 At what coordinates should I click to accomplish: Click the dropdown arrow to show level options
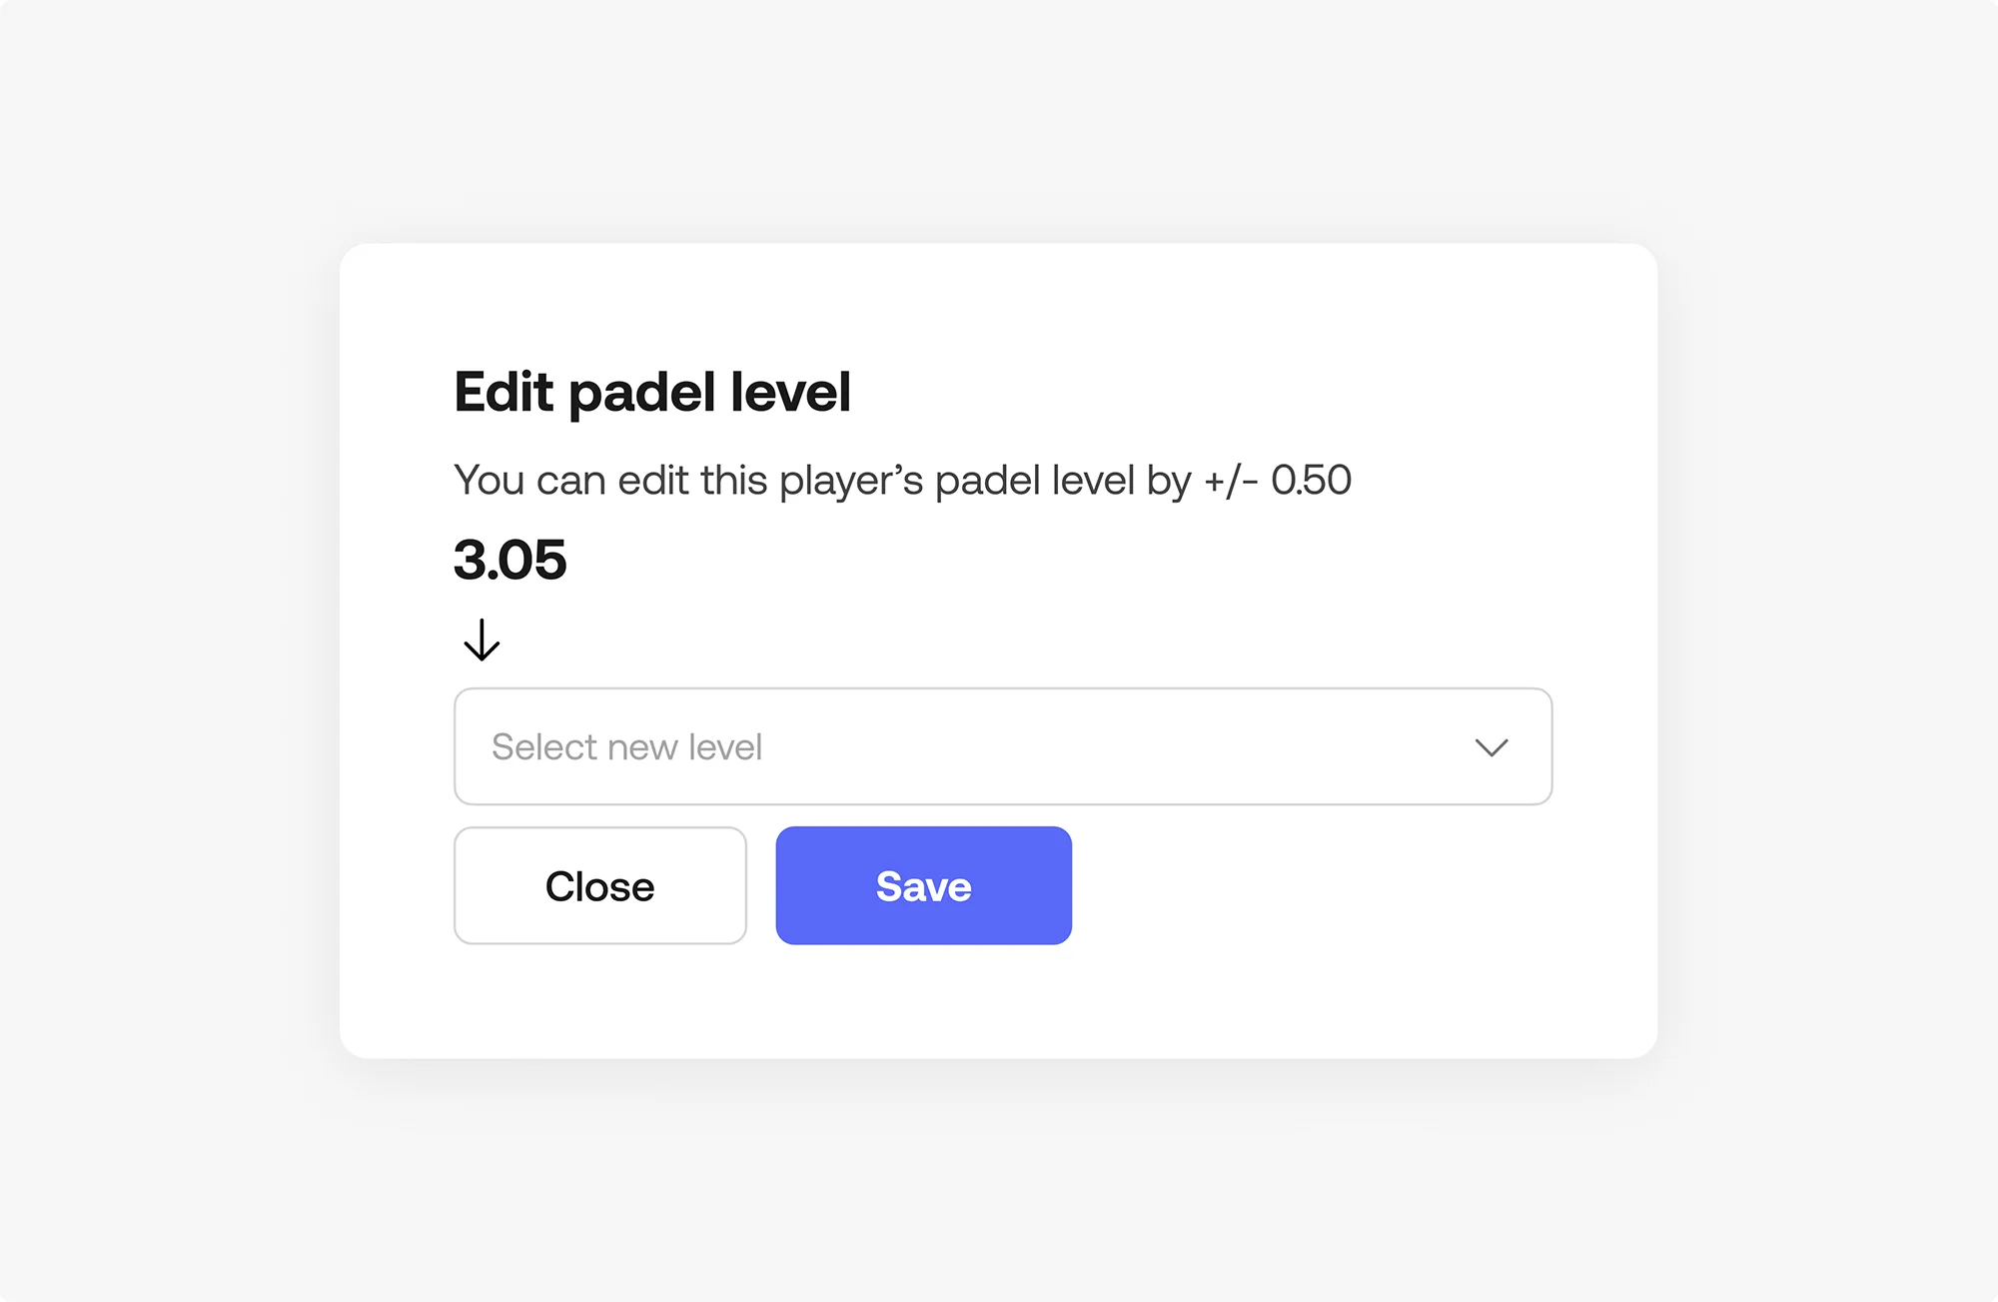coord(1493,746)
